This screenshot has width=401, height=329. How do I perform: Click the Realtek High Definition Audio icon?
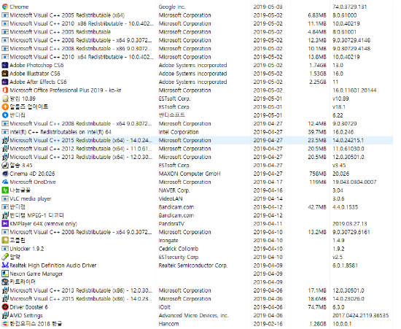5,266
